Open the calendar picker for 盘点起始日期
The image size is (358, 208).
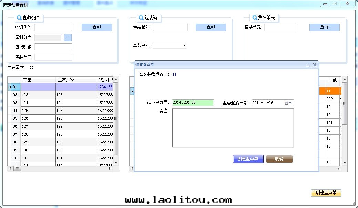pyautogui.click(x=288, y=103)
